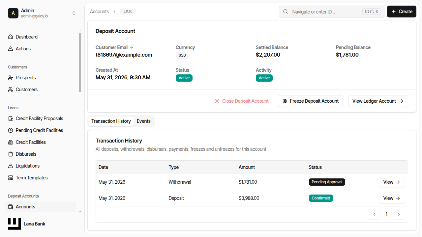Click the Credit Facility Proposals icon
This screenshot has width=422, height=237.
tap(11, 118)
